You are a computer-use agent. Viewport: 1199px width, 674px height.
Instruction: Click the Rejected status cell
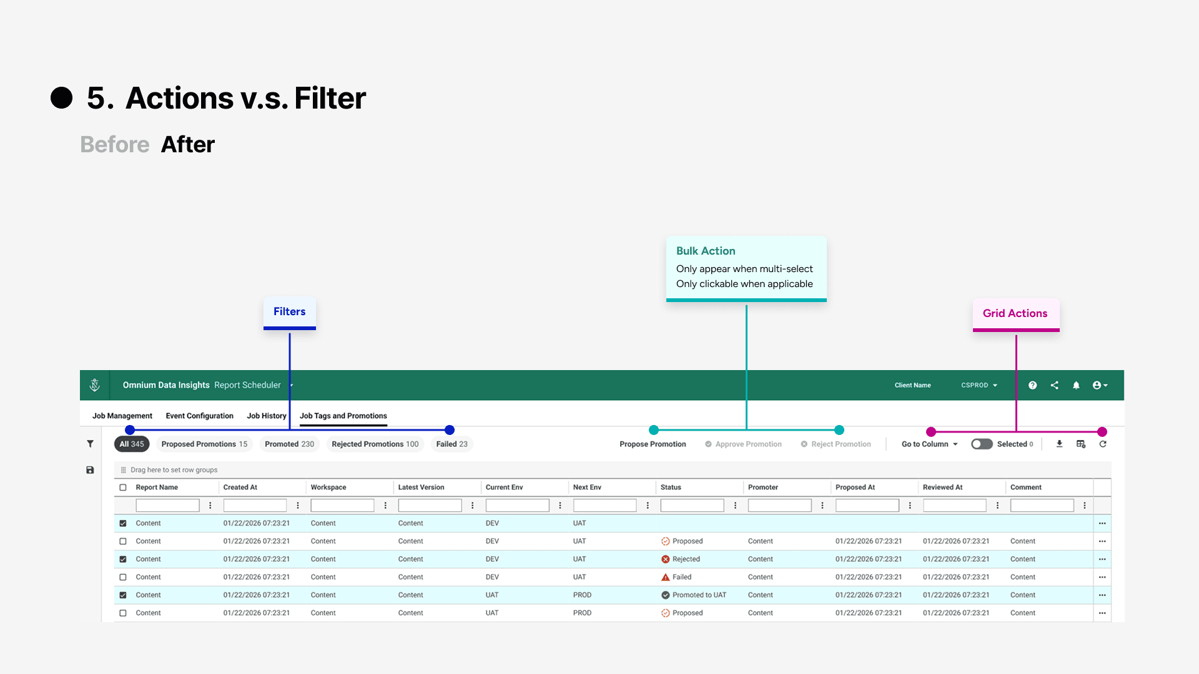[681, 559]
